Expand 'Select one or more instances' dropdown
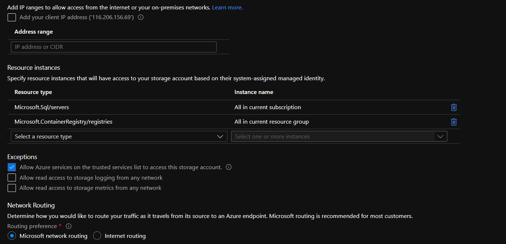 point(339,136)
